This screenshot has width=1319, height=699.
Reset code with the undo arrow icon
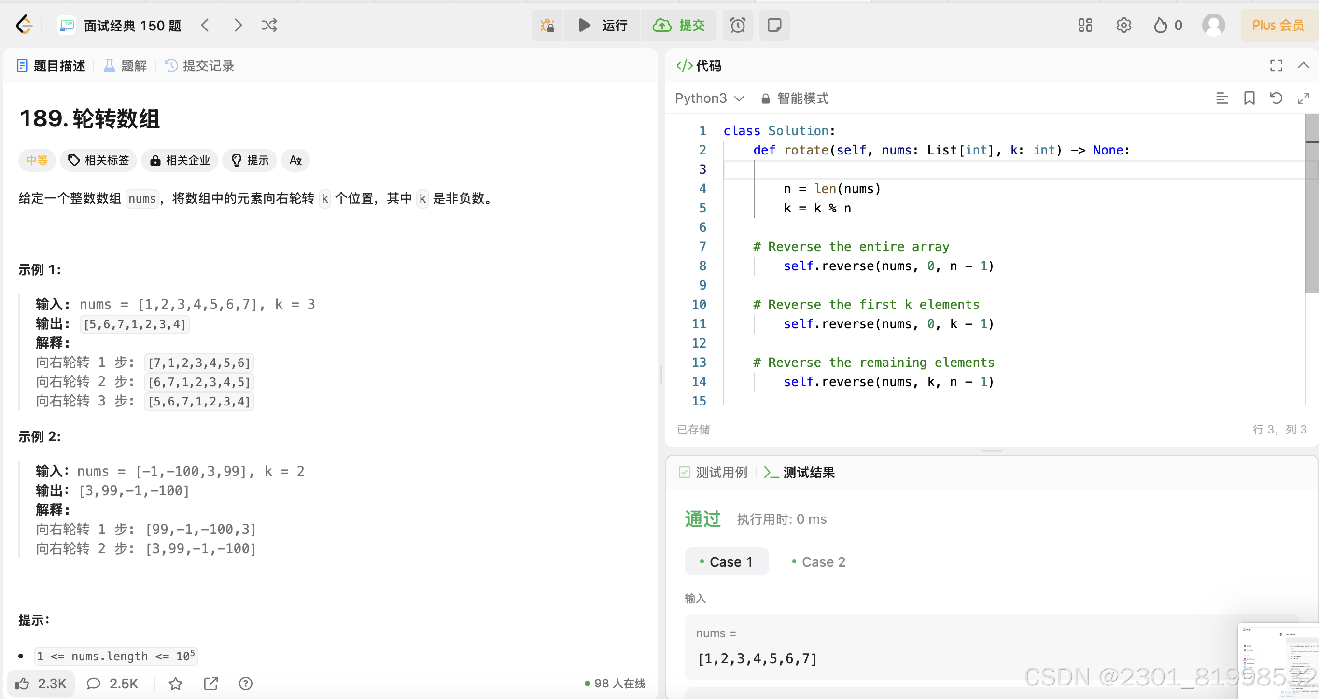pos(1276,98)
